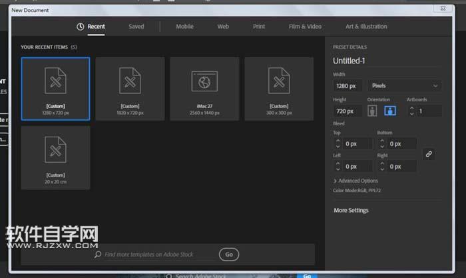Click the Color Mode RGB, PPI 72 text
The image size is (466, 278).
(x=357, y=191)
